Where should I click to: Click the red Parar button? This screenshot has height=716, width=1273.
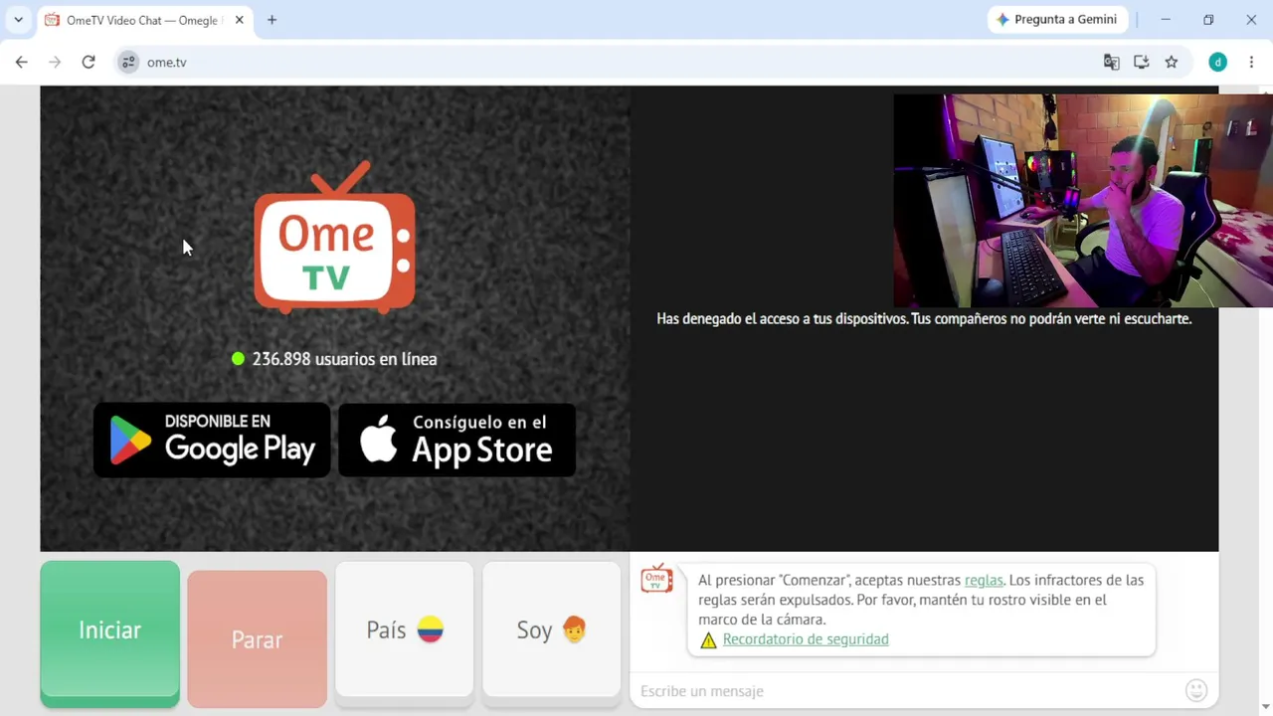pos(257,639)
